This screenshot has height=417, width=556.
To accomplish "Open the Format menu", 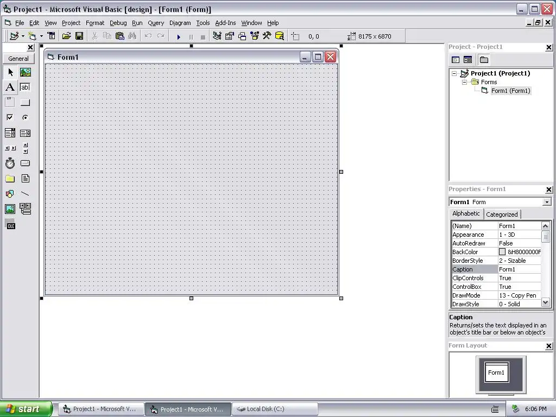I will pos(95,23).
